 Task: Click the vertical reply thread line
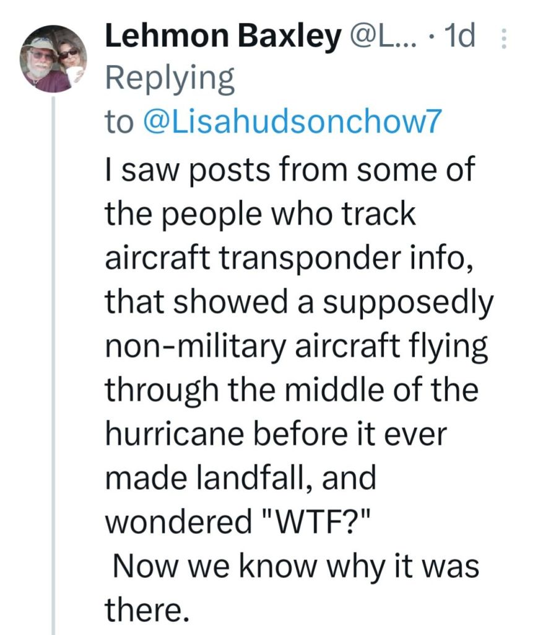pos(54,372)
